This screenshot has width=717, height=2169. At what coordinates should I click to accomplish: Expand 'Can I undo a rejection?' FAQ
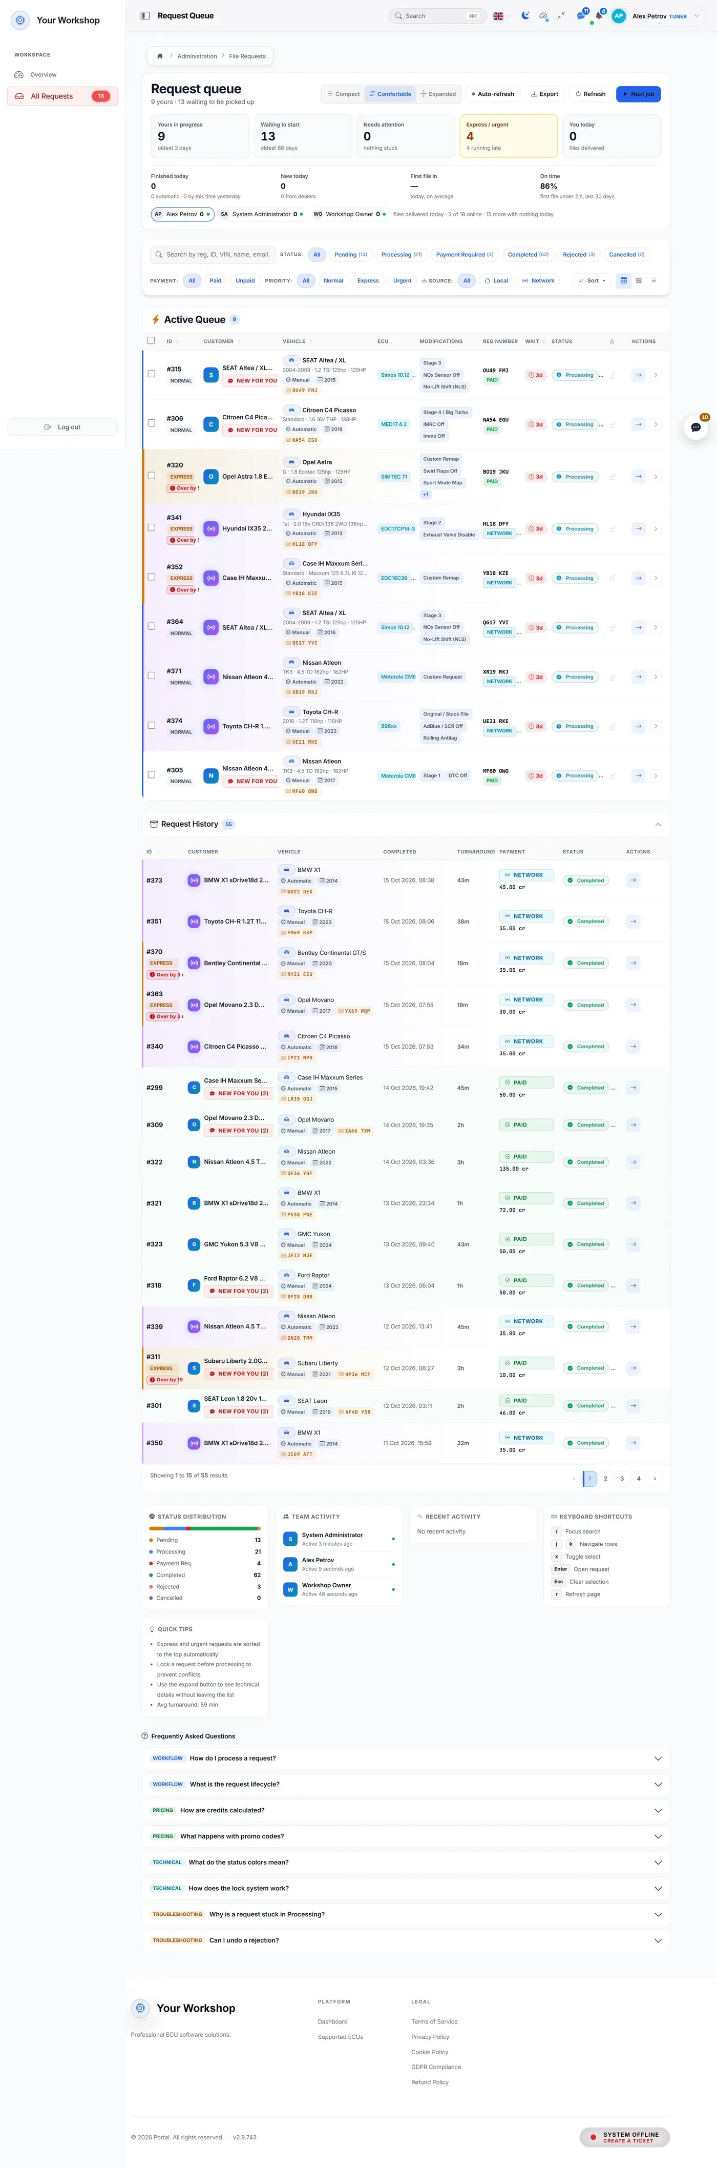pos(406,1940)
